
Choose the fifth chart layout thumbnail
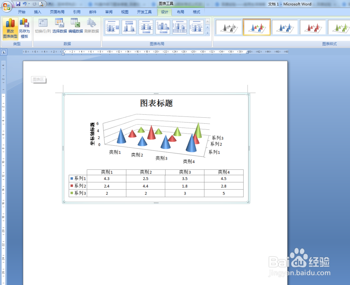180,27
